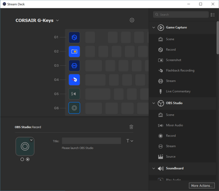This screenshot has width=219, height=191.
Task: Click the 'OBS Studio: Record' heading
Action: 28,127
